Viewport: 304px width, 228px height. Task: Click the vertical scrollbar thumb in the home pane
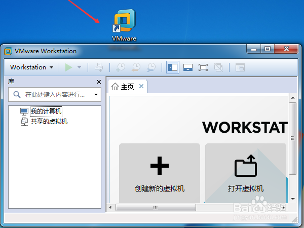click(x=292, y=138)
